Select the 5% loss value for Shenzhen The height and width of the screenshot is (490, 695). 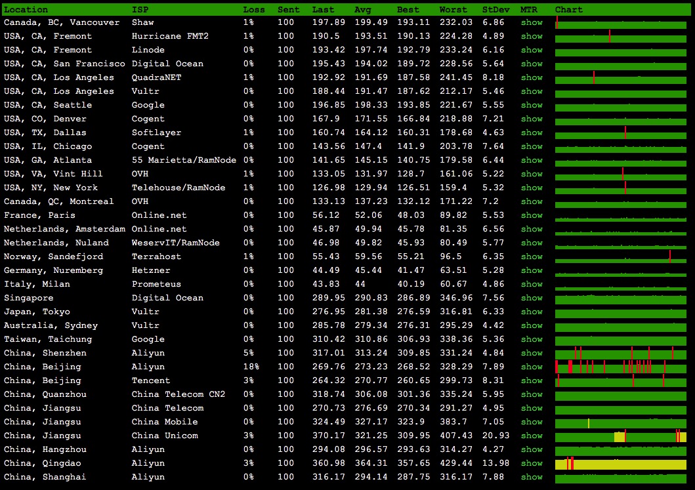[x=248, y=353]
